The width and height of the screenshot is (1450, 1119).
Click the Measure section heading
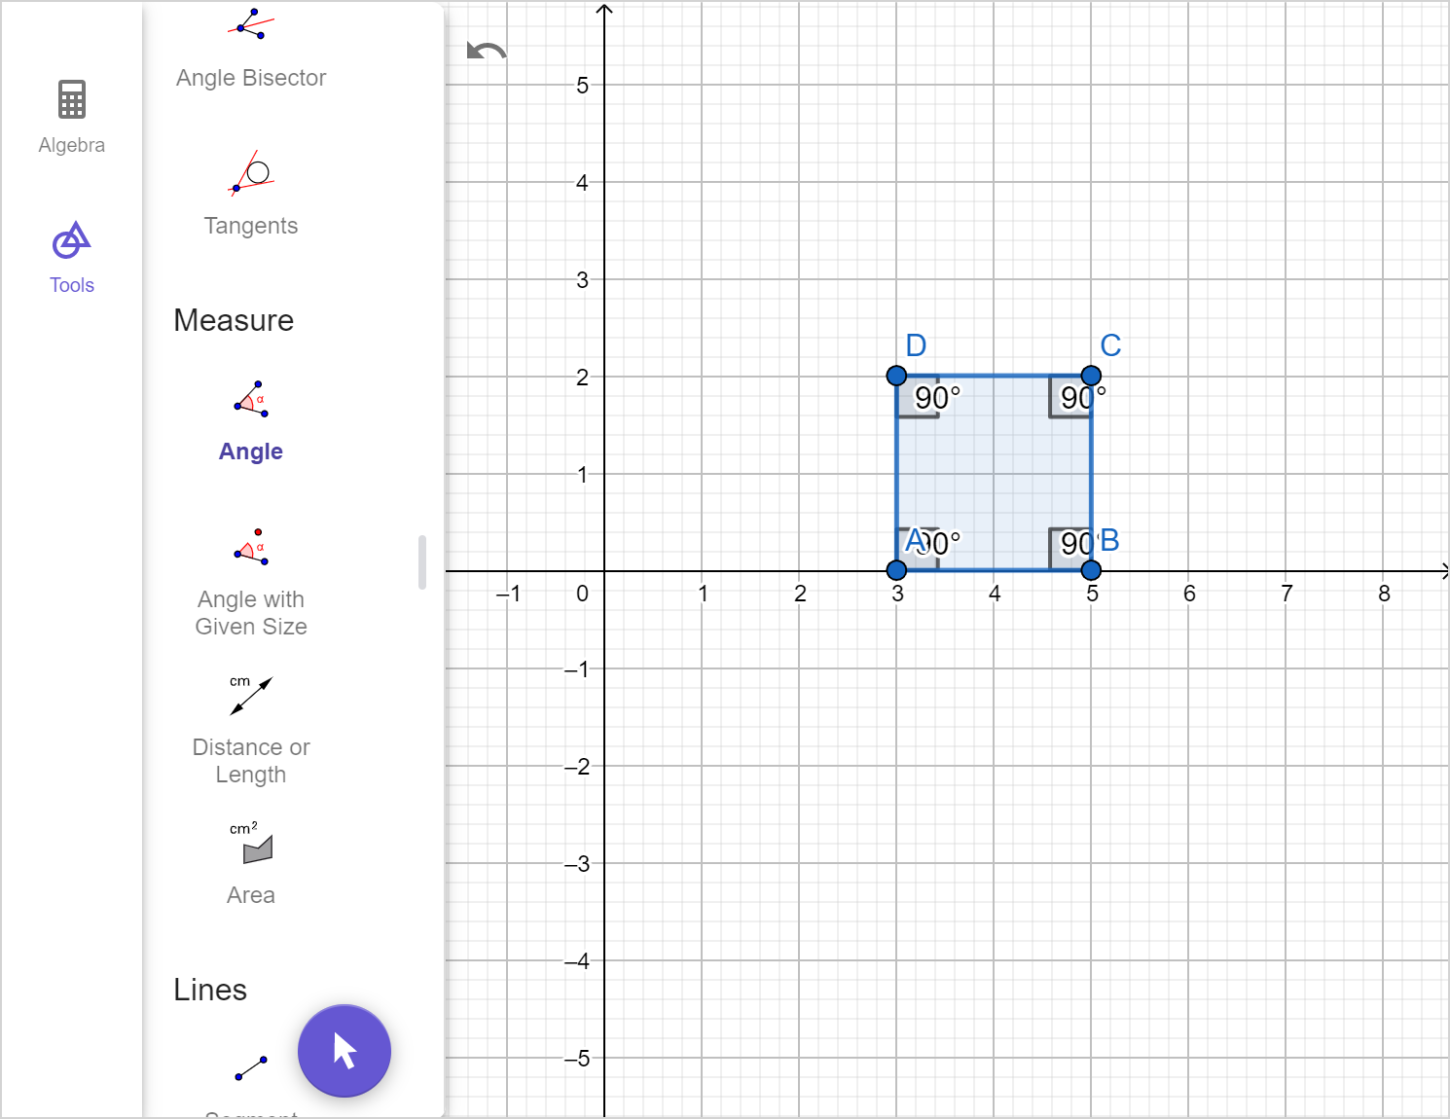(x=234, y=320)
